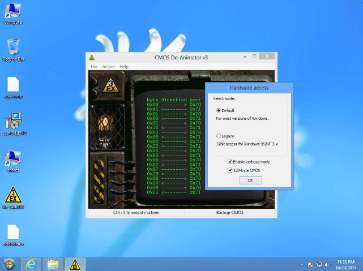Click the shares network shortcut icon
Screen dimensions: 363x271
click(x=13, y=158)
